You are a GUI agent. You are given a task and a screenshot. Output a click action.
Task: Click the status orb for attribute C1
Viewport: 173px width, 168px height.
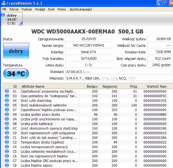tap(7, 138)
